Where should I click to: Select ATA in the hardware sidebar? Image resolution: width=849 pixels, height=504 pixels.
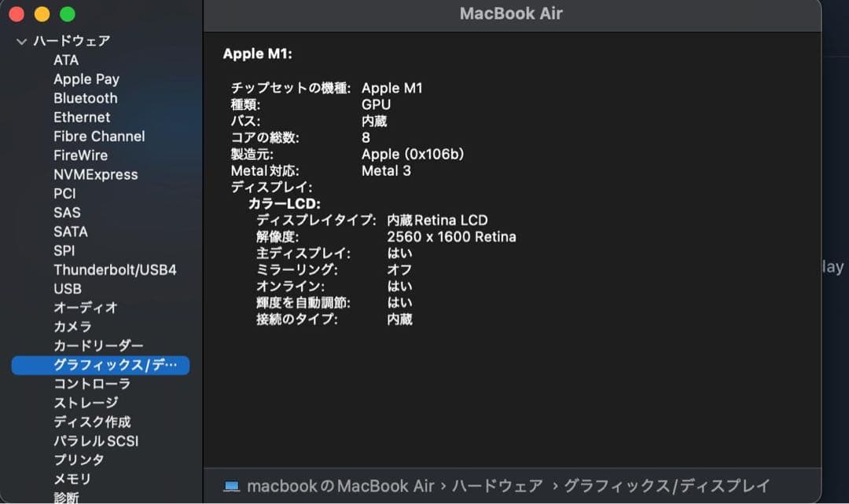[x=66, y=60]
